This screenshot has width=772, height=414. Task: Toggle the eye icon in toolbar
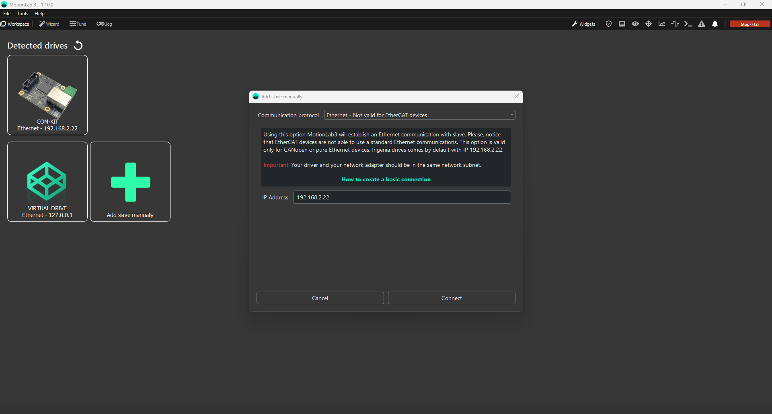pyautogui.click(x=635, y=24)
